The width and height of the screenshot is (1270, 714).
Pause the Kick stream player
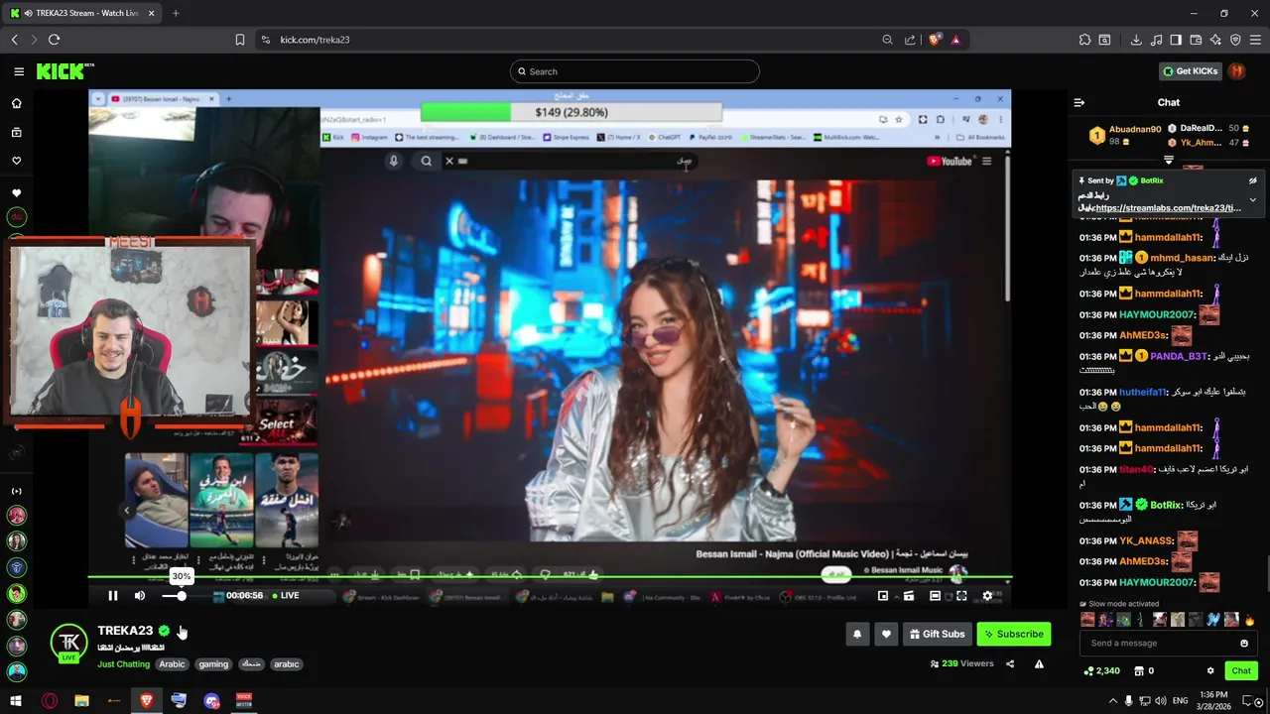(113, 596)
